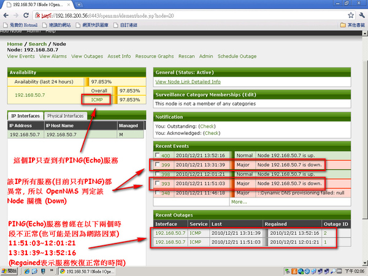Screen dimensions: 368x276
Task: Click the browser back arrow
Action: coord(6,15)
